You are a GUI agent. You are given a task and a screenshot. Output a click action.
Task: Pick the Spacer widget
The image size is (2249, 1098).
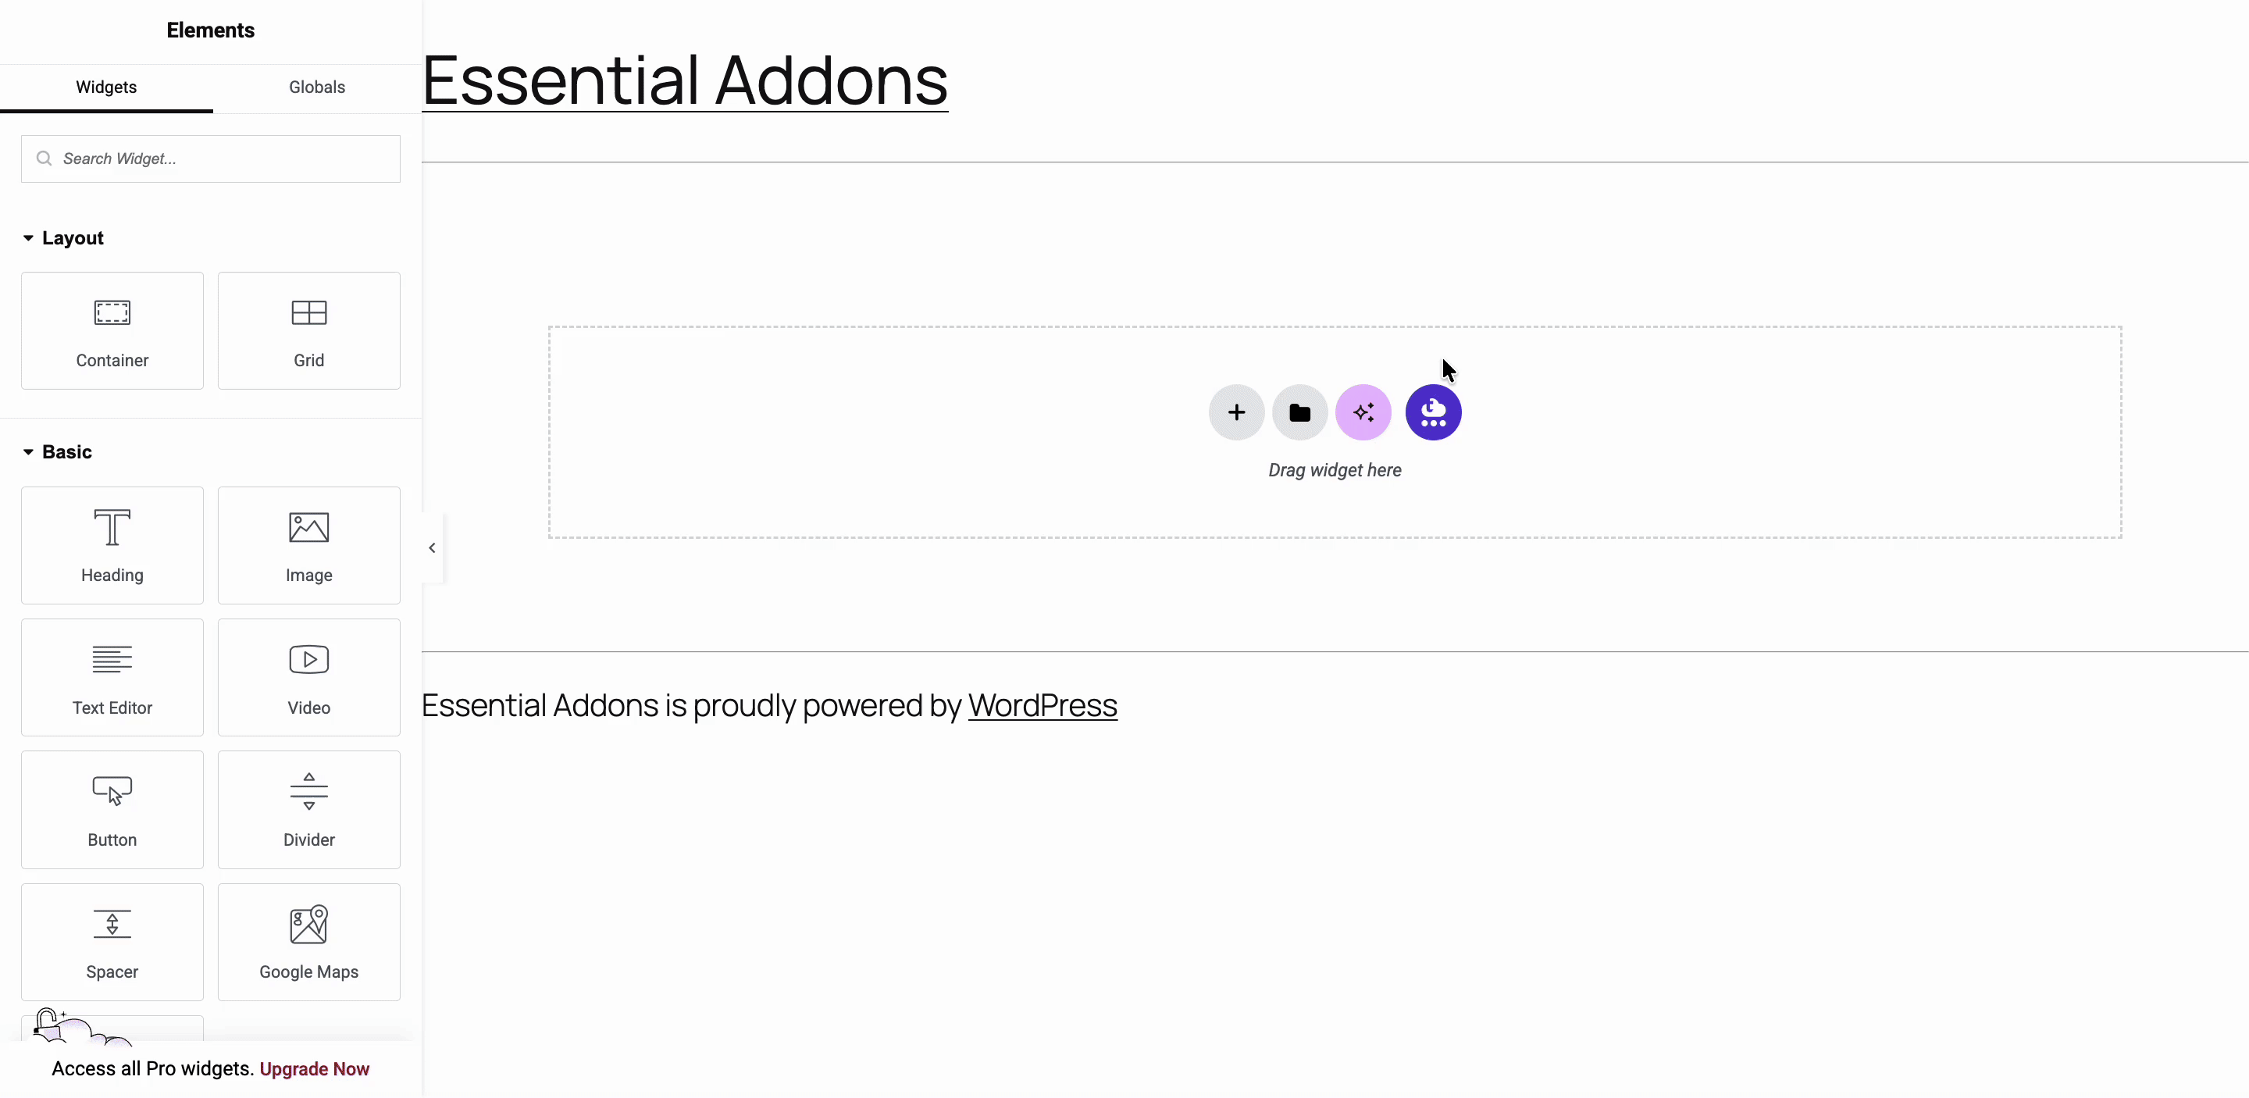pos(112,942)
